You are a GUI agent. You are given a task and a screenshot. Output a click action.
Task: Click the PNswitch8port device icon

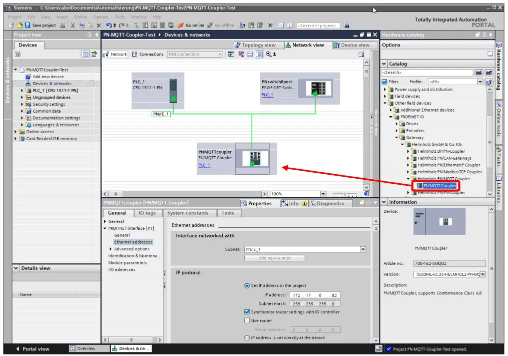(318, 88)
